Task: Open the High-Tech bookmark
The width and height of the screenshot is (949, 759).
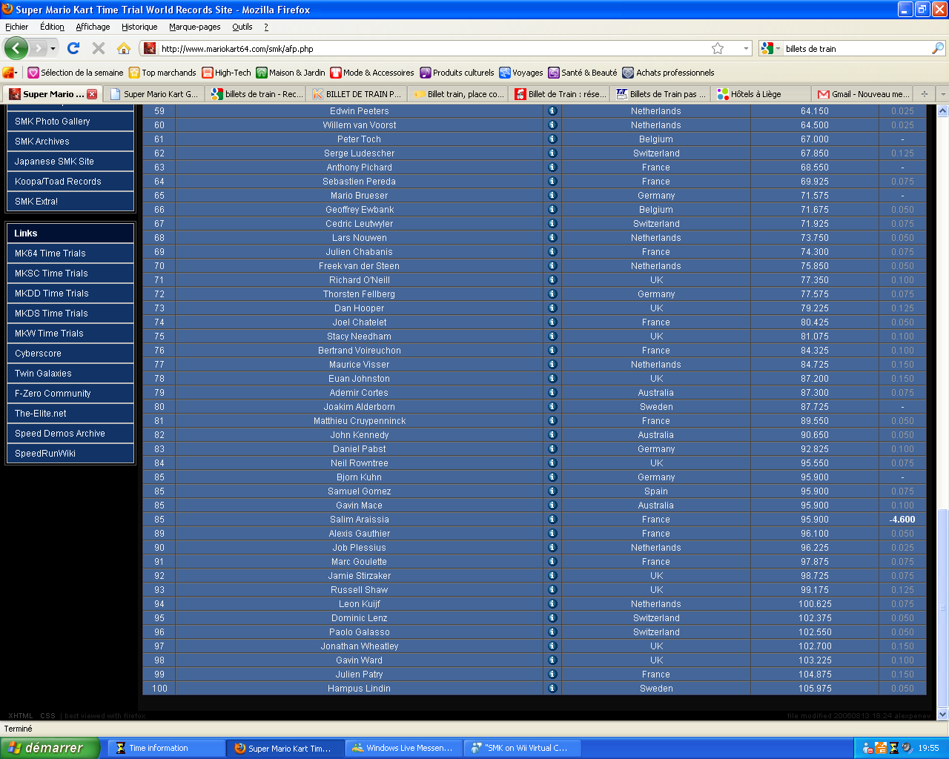Action: click(x=227, y=73)
